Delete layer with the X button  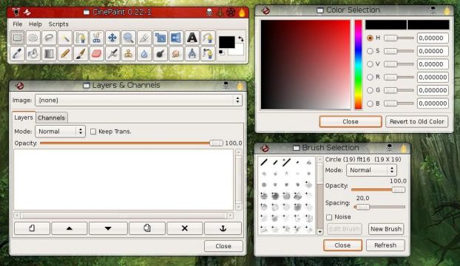tap(185, 228)
